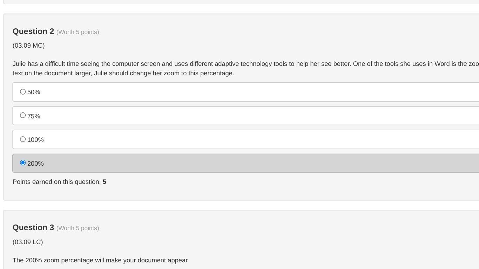
Task: Click Question 2's Worth 5 points note
Action: [77, 32]
